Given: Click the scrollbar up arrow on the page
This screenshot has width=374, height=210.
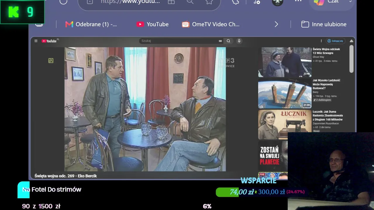Looking at the screenshot, I should tap(352, 41).
